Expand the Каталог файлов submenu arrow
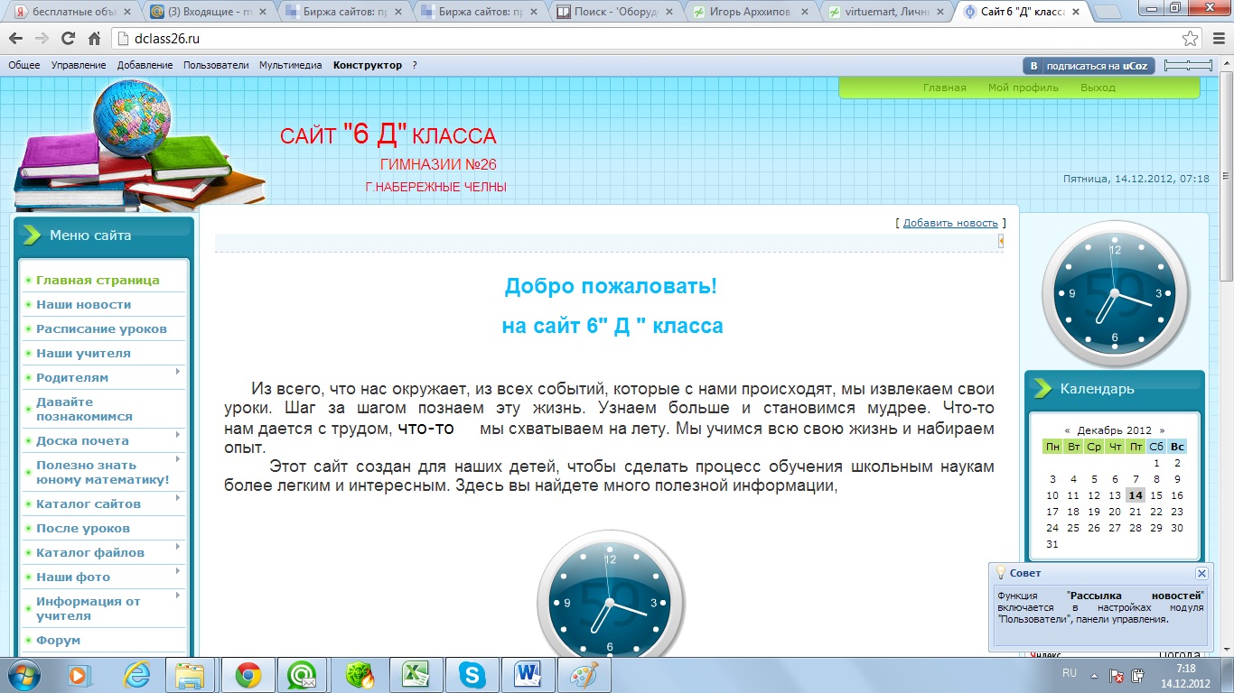Viewport: 1234px width, 693px height. (177, 546)
